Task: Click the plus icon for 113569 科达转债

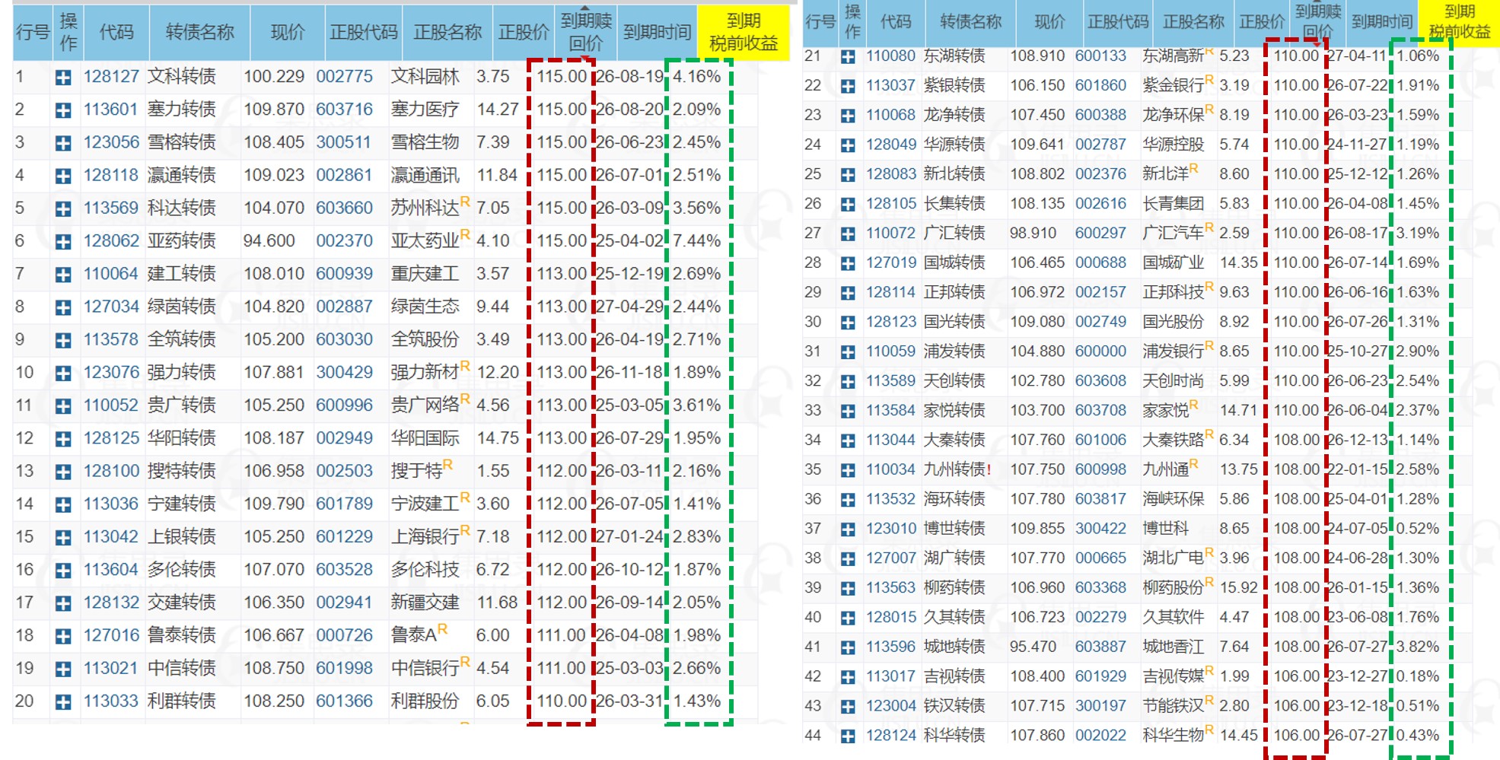Action: 63,209
